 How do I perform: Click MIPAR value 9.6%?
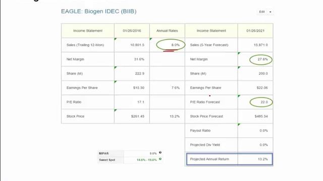(153, 153)
